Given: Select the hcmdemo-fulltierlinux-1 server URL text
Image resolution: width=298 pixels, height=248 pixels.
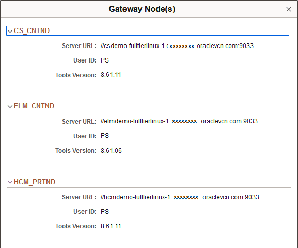Looking at the screenshot, I should coord(180,197).
